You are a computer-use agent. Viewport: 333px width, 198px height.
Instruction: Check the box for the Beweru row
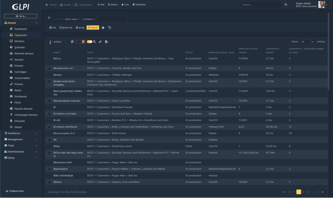tap(49, 75)
